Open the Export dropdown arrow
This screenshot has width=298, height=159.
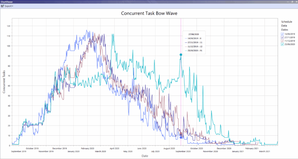point(13,6)
